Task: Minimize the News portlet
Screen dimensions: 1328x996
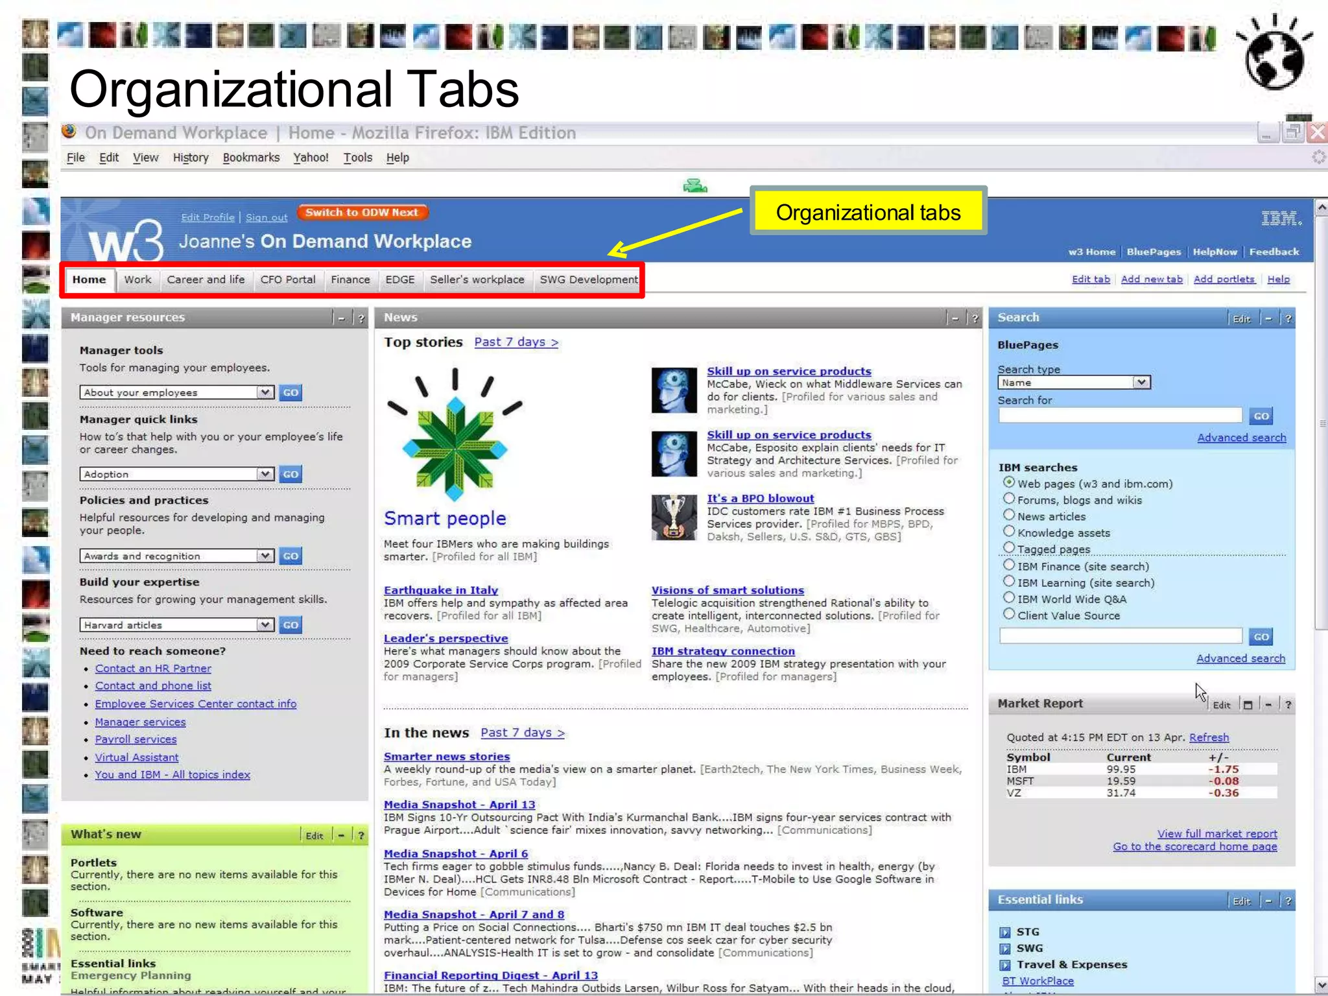Action: 955,318
